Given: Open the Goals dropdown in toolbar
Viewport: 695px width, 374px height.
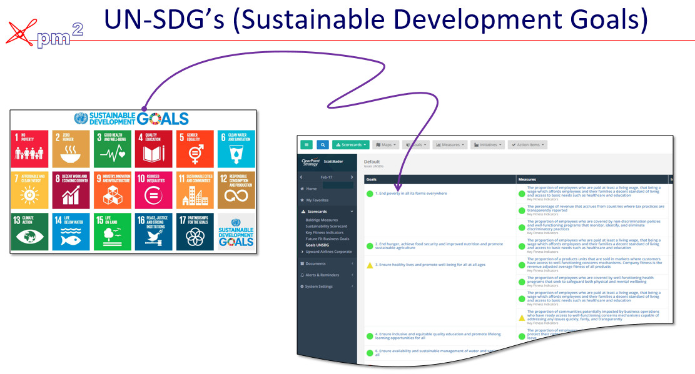Looking at the screenshot, I should tap(416, 145).
